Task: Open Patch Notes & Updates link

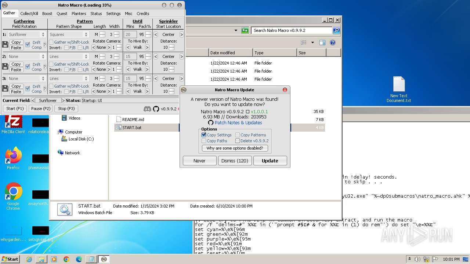Action: click(x=238, y=123)
